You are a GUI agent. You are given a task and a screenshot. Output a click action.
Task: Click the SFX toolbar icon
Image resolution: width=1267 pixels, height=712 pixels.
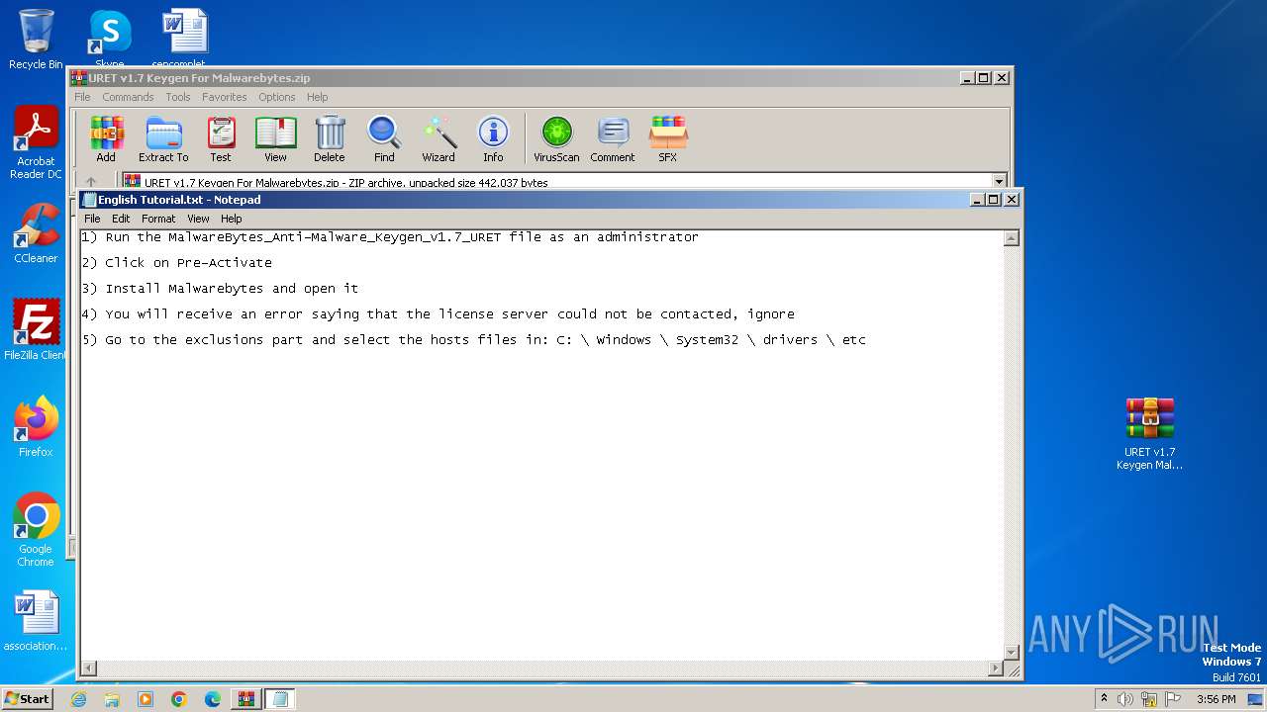[x=668, y=138]
